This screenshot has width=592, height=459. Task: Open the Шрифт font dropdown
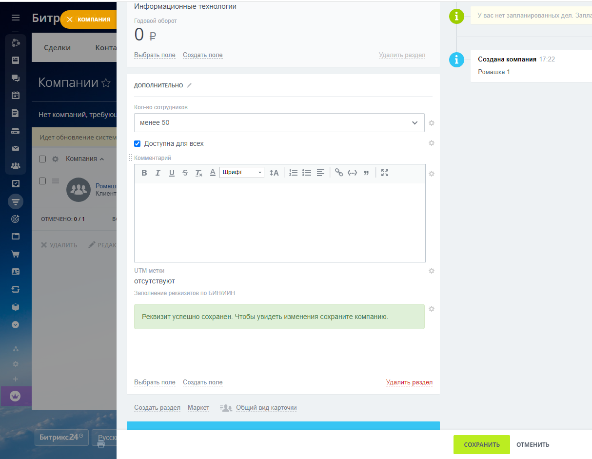(x=242, y=173)
